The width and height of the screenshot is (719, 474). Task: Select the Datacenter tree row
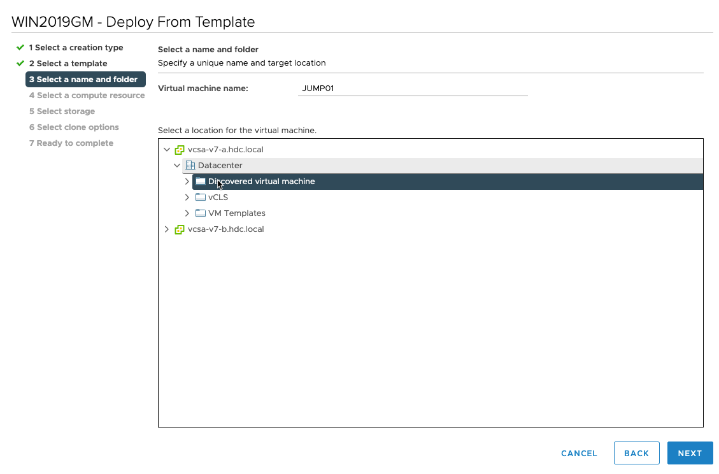(222, 165)
